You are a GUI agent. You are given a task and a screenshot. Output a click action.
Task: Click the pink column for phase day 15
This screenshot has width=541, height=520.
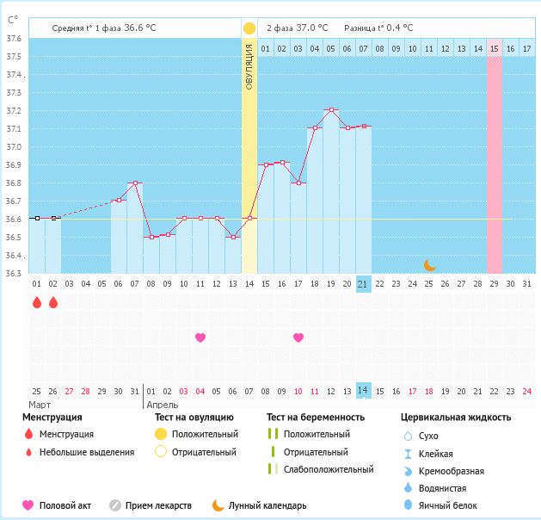coord(495,155)
